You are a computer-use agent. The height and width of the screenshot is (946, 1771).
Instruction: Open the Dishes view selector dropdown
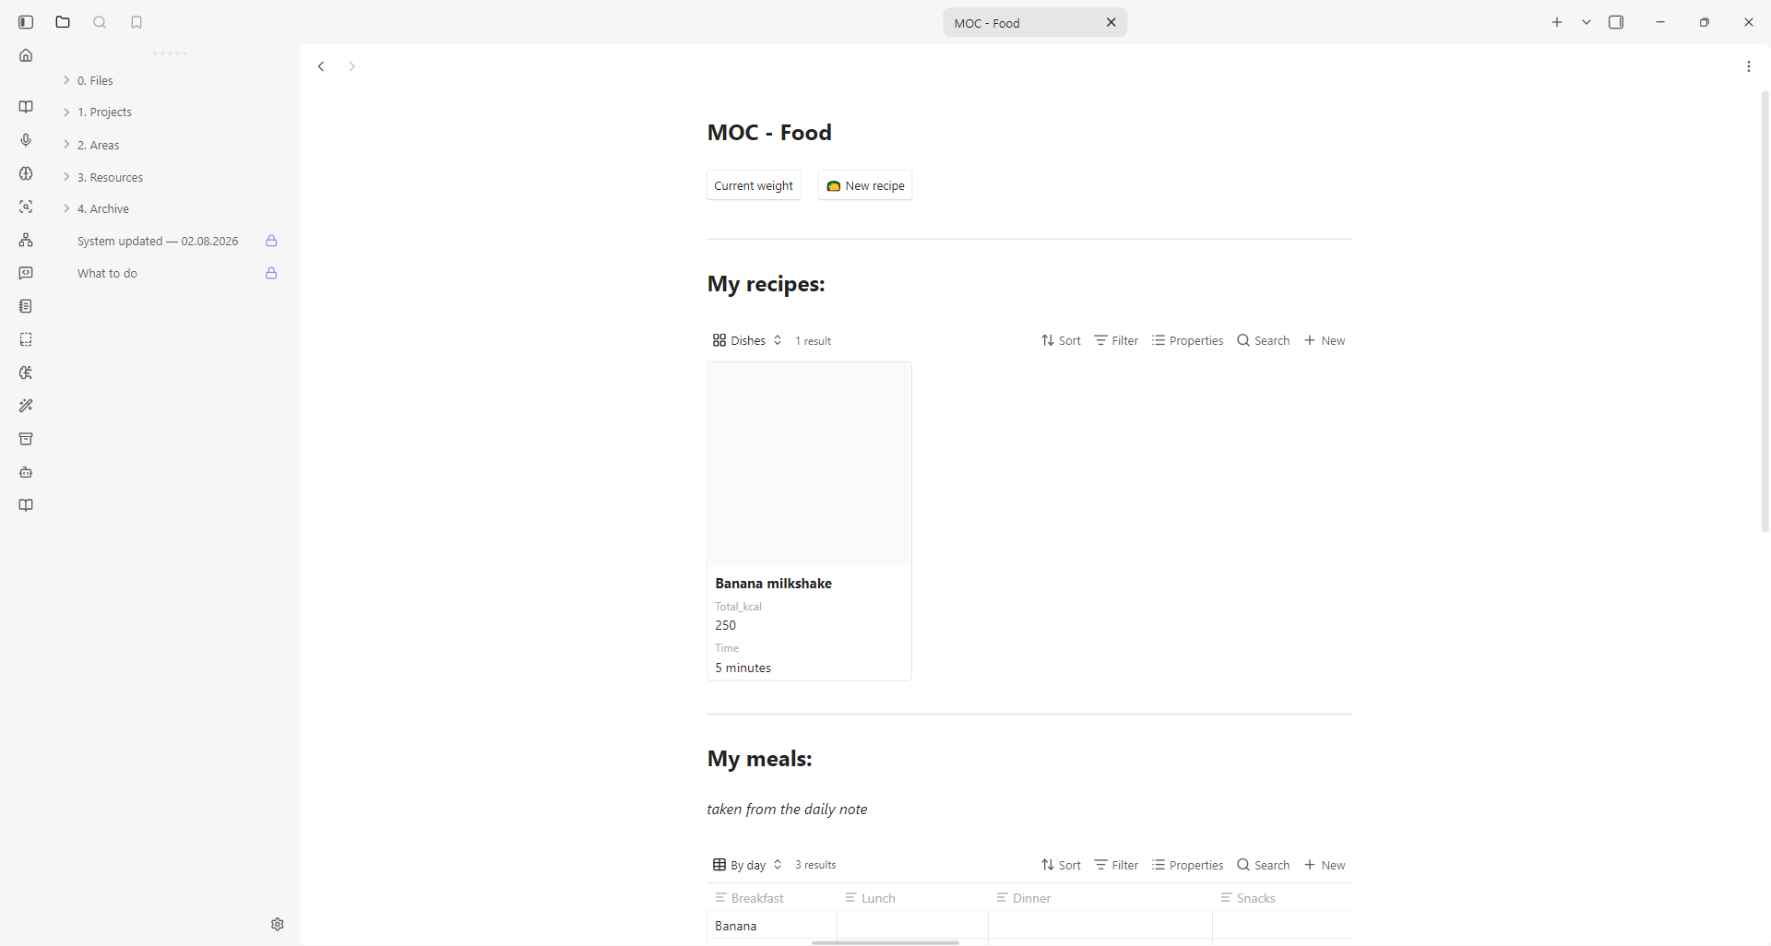pyautogui.click(x=747, y=340)
